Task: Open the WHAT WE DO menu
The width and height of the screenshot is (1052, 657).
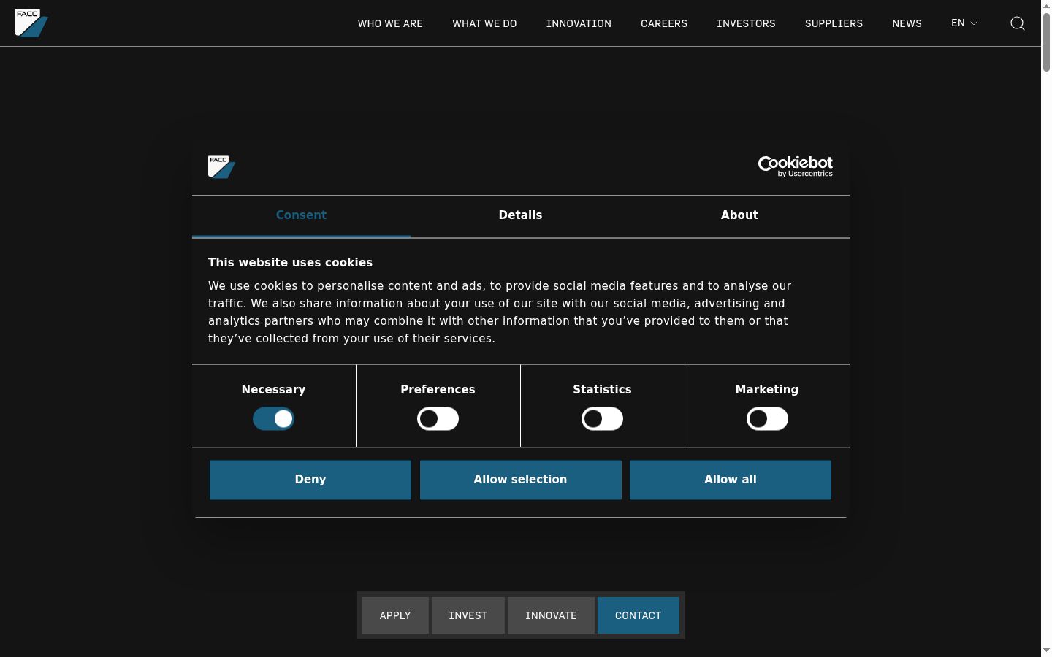Action: click(x=484, y=23)
